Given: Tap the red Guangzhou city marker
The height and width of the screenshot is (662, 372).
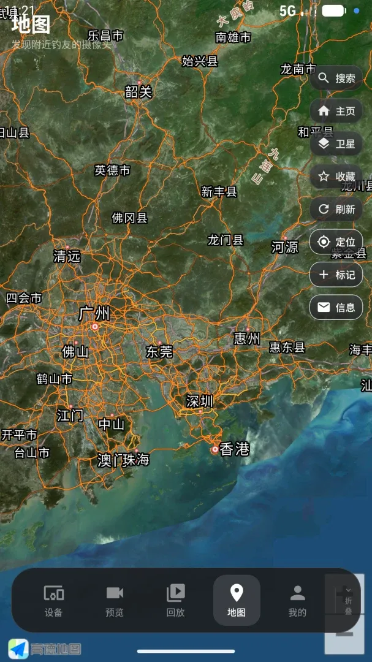Looking at the screenshot, I should click(x=95, y=326).
